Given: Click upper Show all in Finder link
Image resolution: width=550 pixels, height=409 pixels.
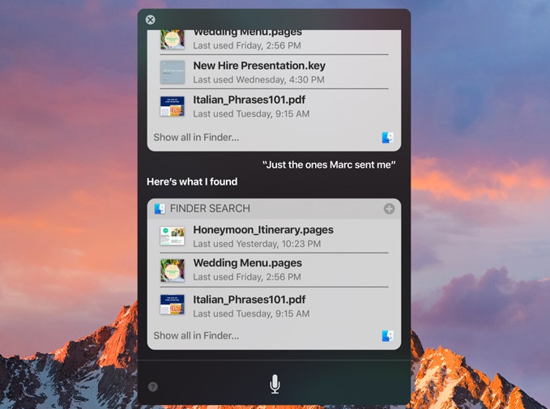Looking at the screenshot, I should coord(196,138).
